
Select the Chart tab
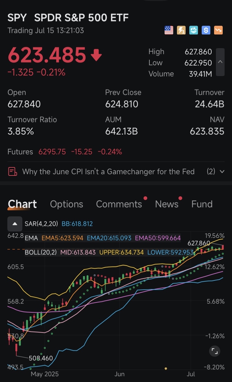22,204
